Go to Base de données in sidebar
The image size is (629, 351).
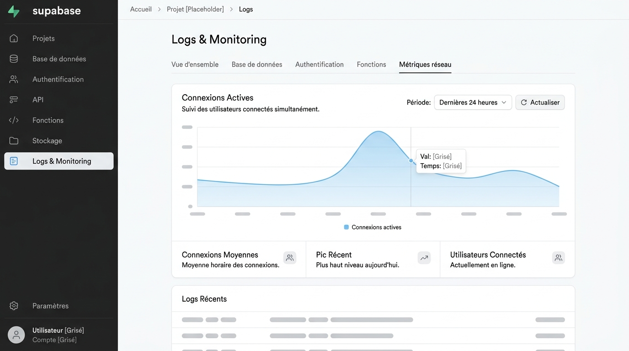[x=59, y=59]
